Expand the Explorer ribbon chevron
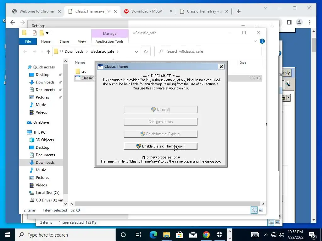The width and height of the screenshot is (322, 241). pyautogui.click(x=255, y=41)
